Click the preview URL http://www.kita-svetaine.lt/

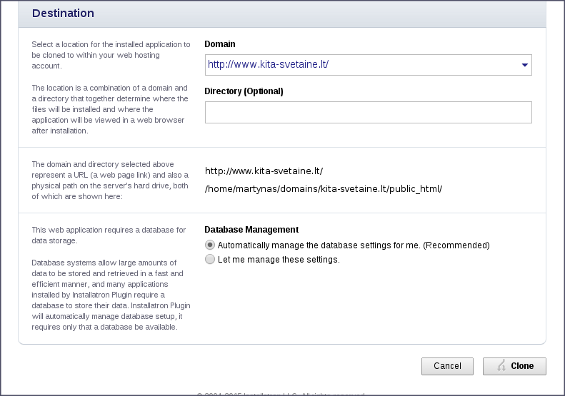click(264, 171)
